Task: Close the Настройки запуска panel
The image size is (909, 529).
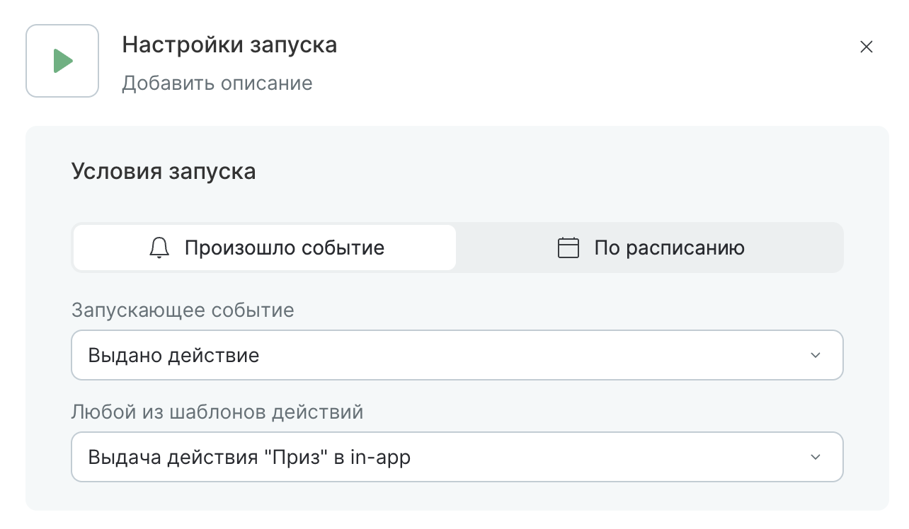Action: tap(866, 47)
